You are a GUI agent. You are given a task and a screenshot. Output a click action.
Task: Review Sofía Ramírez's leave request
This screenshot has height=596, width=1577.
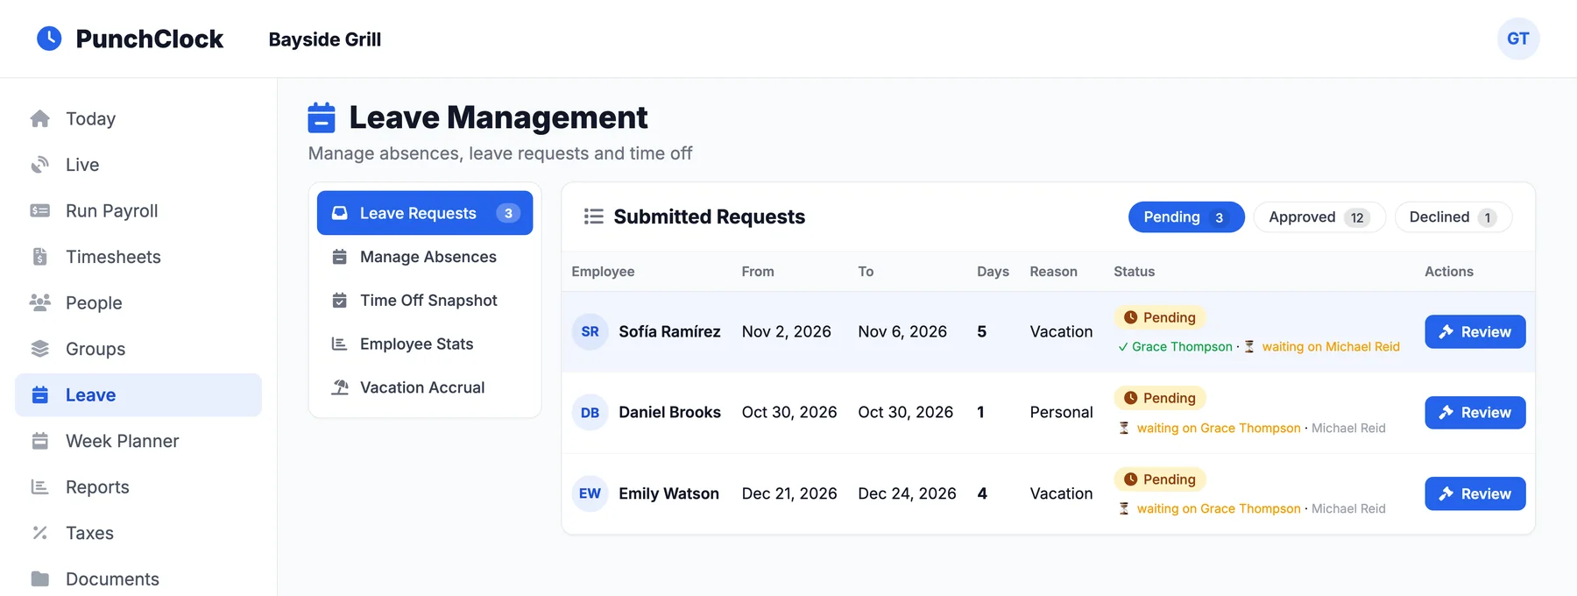1475,331
